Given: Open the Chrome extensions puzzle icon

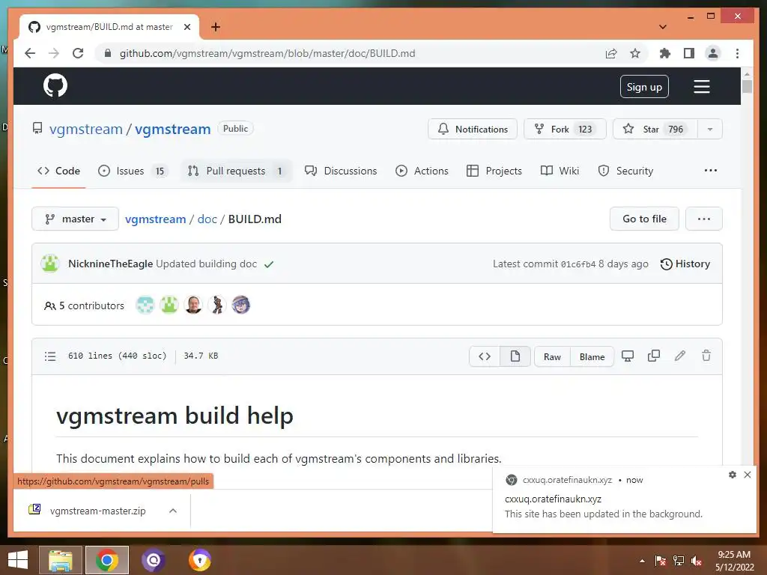Looking at the screenshot, I should pyautogui.click(x=665, y=53).
